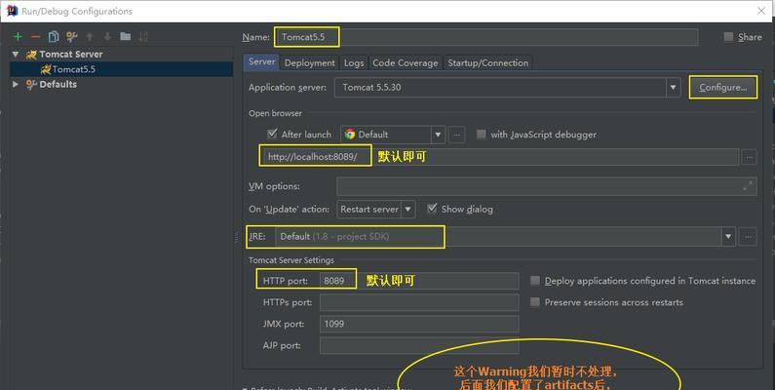
Task: Click the HTTP port field showing 8089
Action: point(419,281)
